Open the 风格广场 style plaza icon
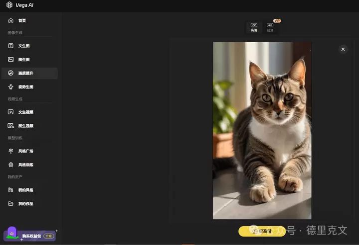 (x=11, y=151)
